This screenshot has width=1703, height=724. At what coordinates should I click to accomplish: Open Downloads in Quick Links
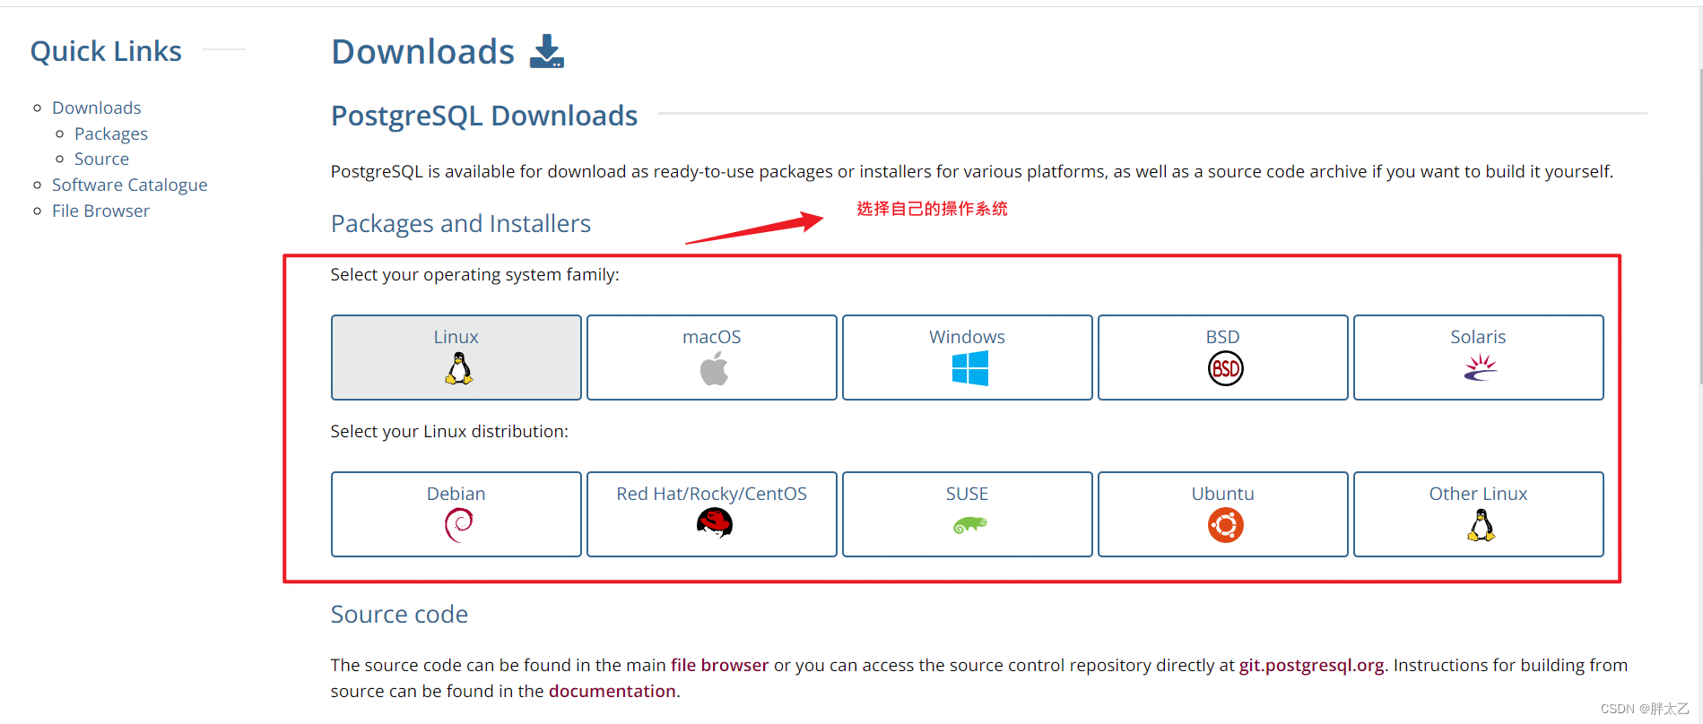click(x=97, y=108)
